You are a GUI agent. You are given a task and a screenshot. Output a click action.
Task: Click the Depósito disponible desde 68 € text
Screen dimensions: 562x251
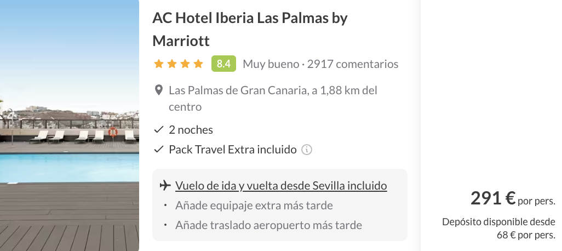(x=498, y=229)
